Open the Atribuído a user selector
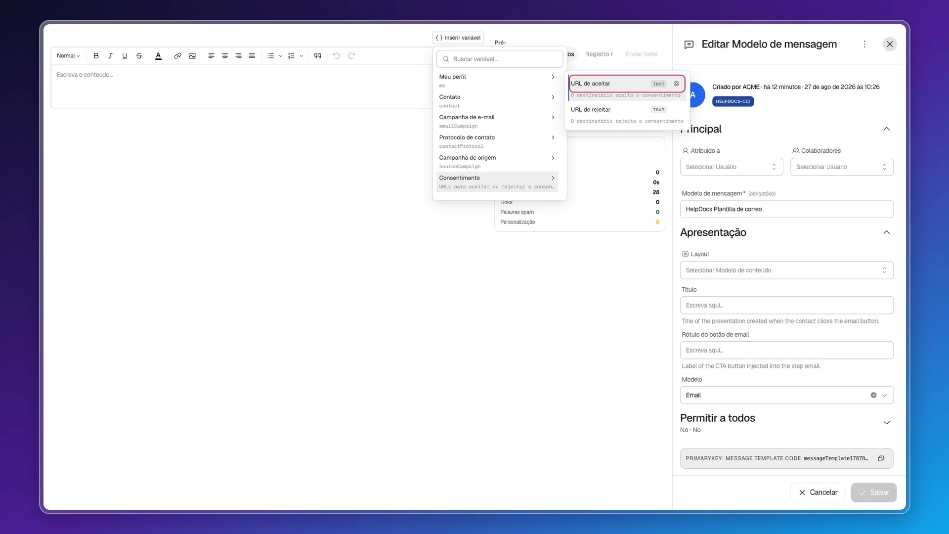This screenshot has height=534, width=949. (732, 167)
